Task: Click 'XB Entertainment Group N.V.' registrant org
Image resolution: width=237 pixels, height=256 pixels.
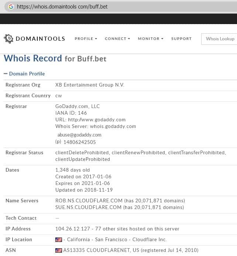Action: tap(90, 85)
